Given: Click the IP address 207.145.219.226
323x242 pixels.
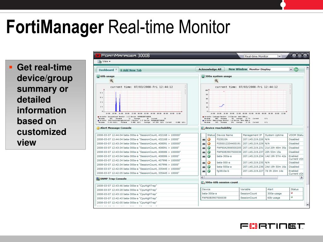Looking at the screenshot, I should tap(253, 139).
